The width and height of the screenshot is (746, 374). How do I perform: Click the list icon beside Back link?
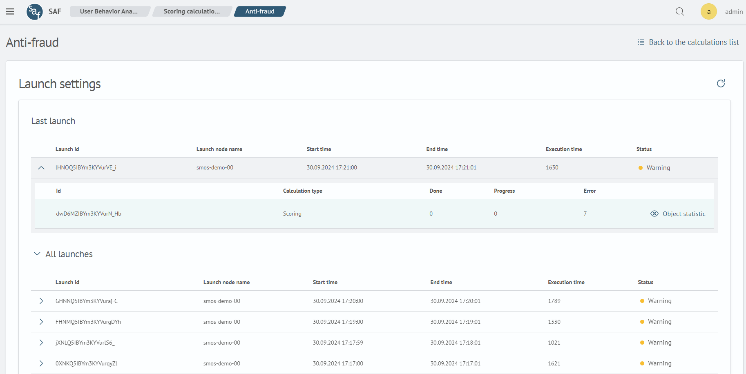(x=641, y=42)
